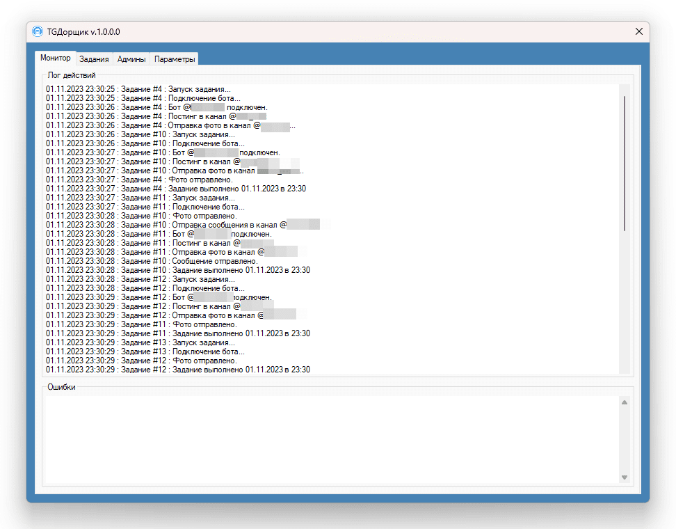Click log line 'Задание #10 : Сообщение отправлено'
Screen dimensions: 676x529
coord(152,261)
